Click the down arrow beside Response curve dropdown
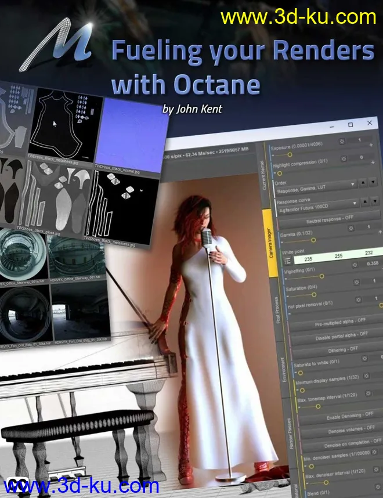383x498 pixels. click(x=375, y=201)
